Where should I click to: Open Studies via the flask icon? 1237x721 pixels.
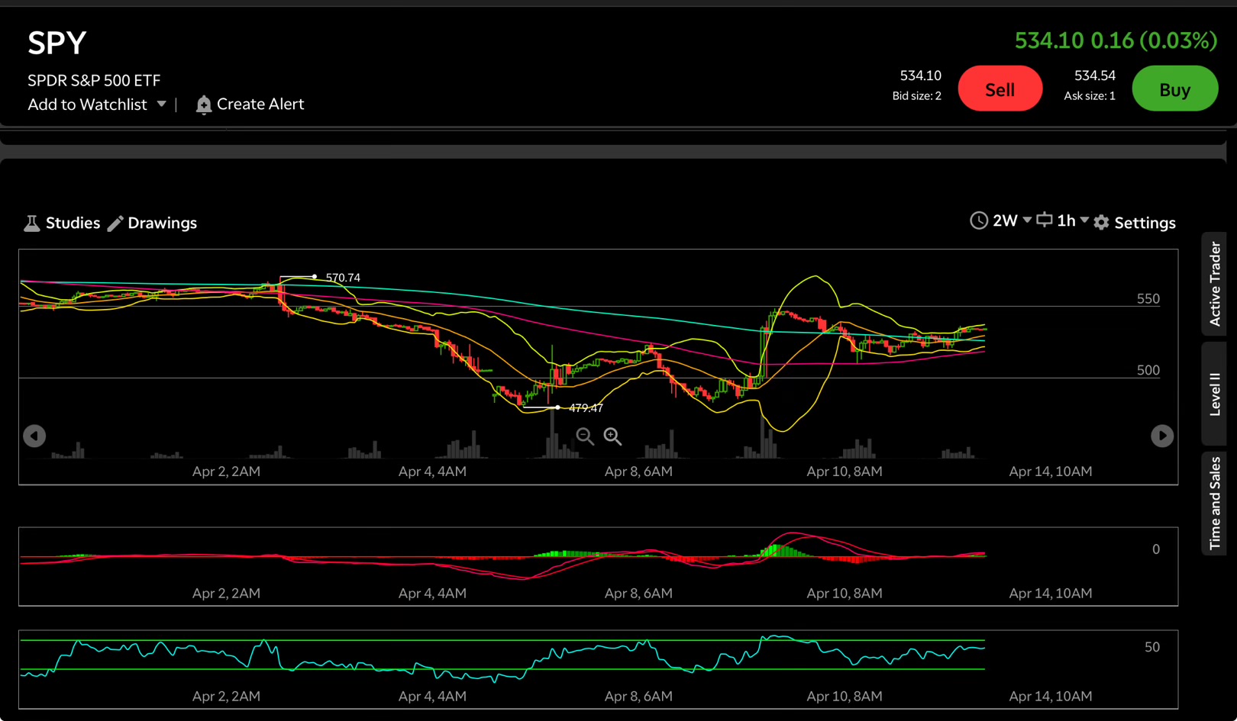click(x=31, y=223)
